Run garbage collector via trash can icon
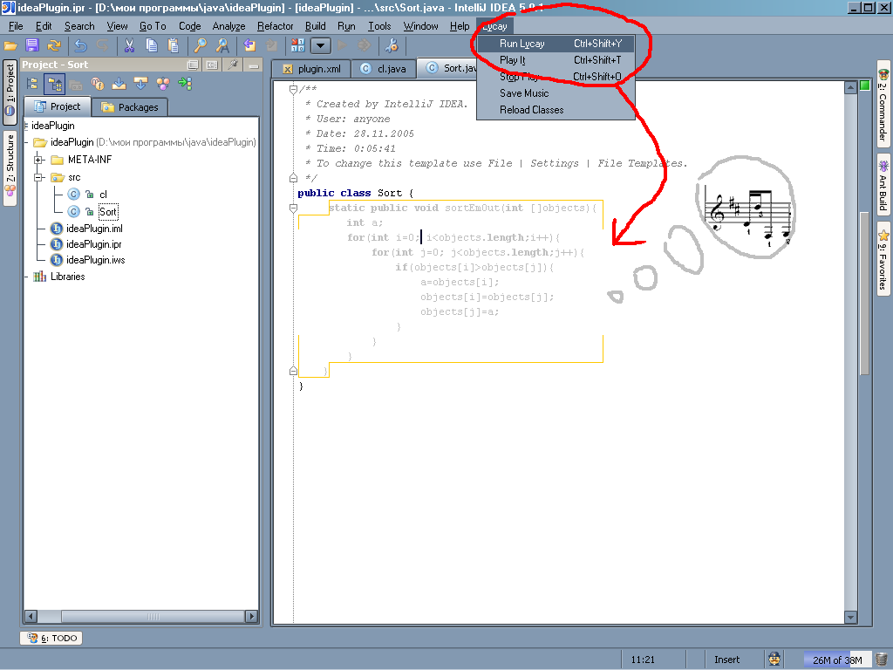 [882, 660]
